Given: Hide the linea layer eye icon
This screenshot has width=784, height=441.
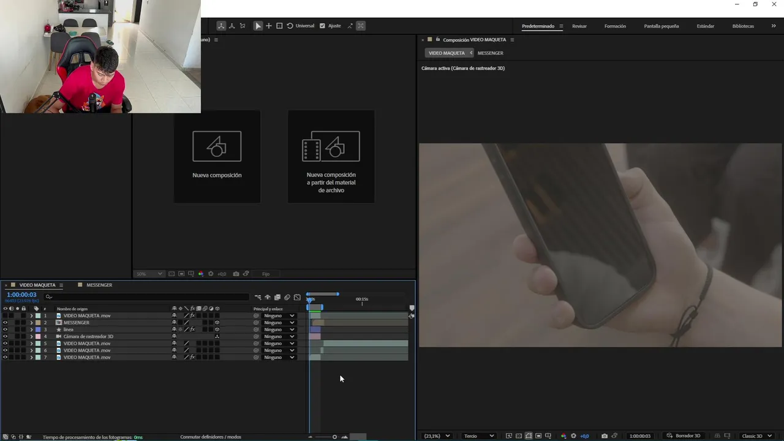Looking at the screenshot, I should click(x=6, y=330).
